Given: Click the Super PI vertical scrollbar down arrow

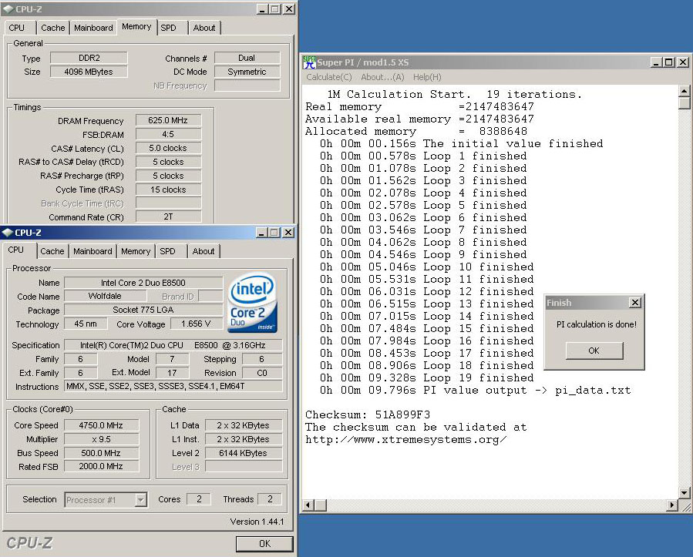Looking at the screenshot, I should 685,492.
